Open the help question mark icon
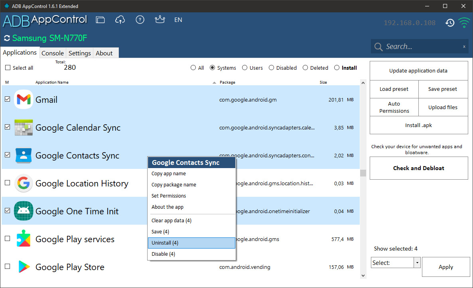Viewport: 473px width, 288px height. (140, 20)
